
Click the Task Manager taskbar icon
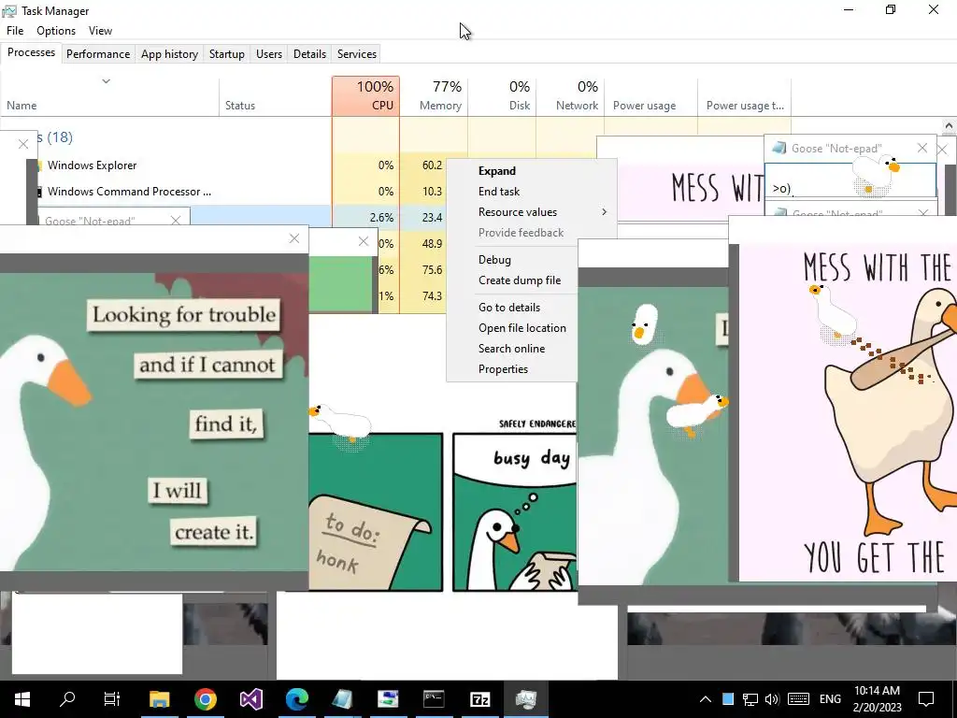click(525, 698)
